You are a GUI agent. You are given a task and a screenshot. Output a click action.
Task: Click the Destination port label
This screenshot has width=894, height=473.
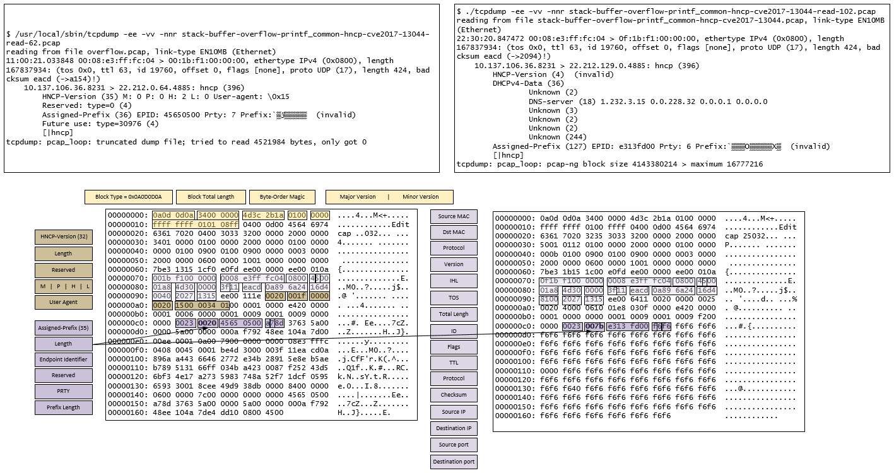[x=454, y=462]
